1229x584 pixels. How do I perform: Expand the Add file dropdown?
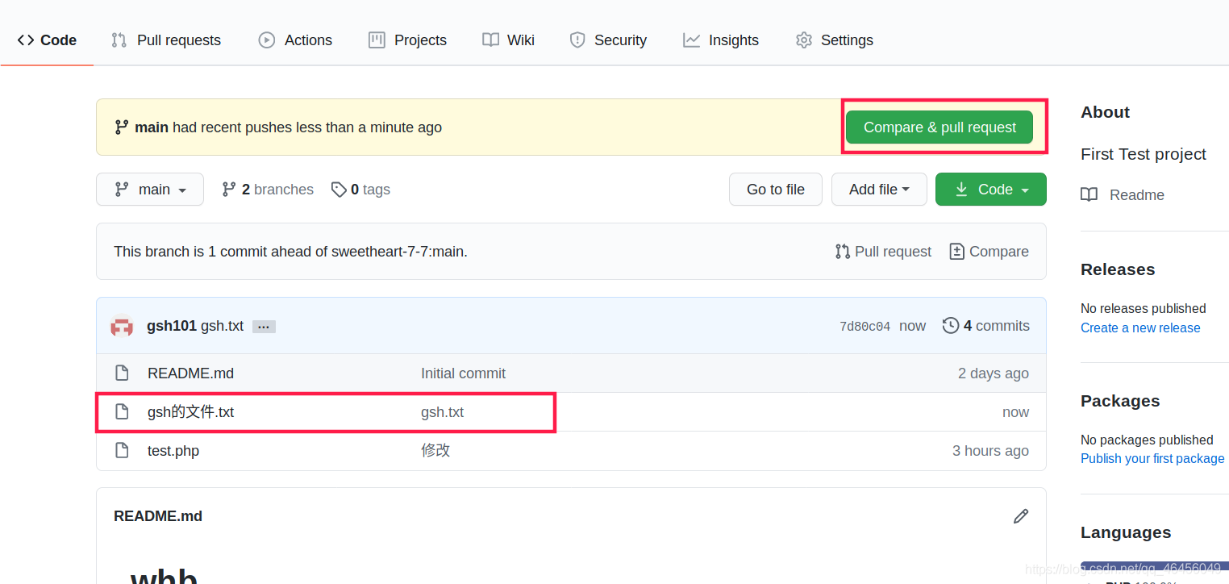point(879,190)
